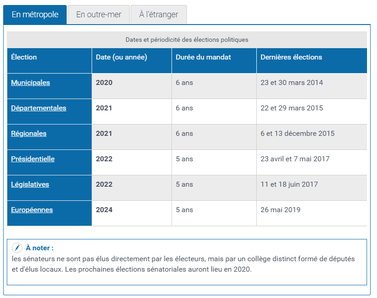Click the Durée du mandat header
This screenshot has width=377, height=298.
coord(214,61)
